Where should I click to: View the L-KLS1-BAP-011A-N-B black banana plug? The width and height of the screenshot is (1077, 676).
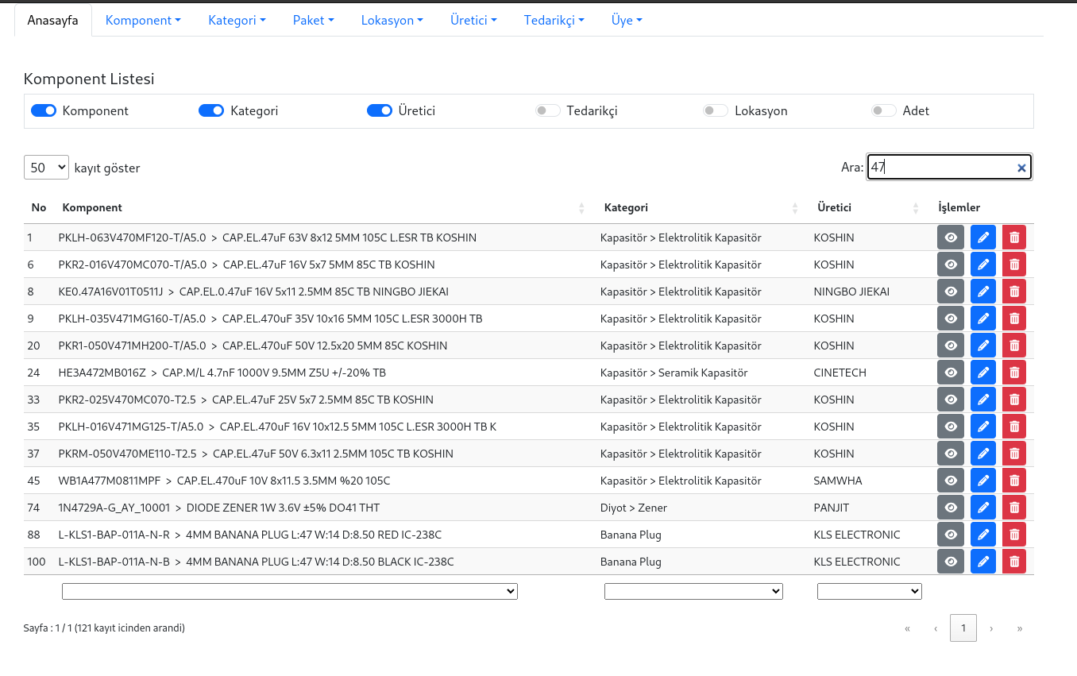pyautogui.click(x=951, y=562)
